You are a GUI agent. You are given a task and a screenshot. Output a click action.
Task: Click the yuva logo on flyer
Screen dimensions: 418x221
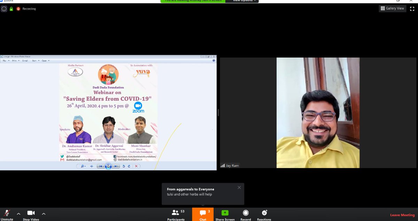[141, 73]
